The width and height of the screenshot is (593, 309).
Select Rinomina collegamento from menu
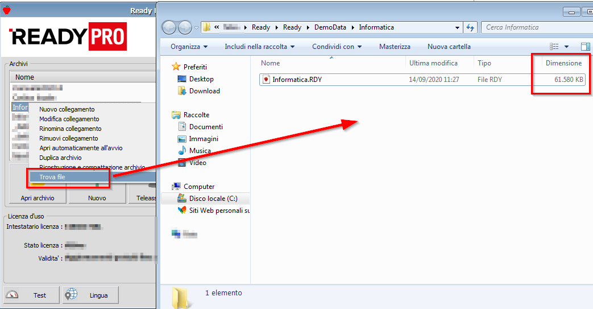point(71,129)
